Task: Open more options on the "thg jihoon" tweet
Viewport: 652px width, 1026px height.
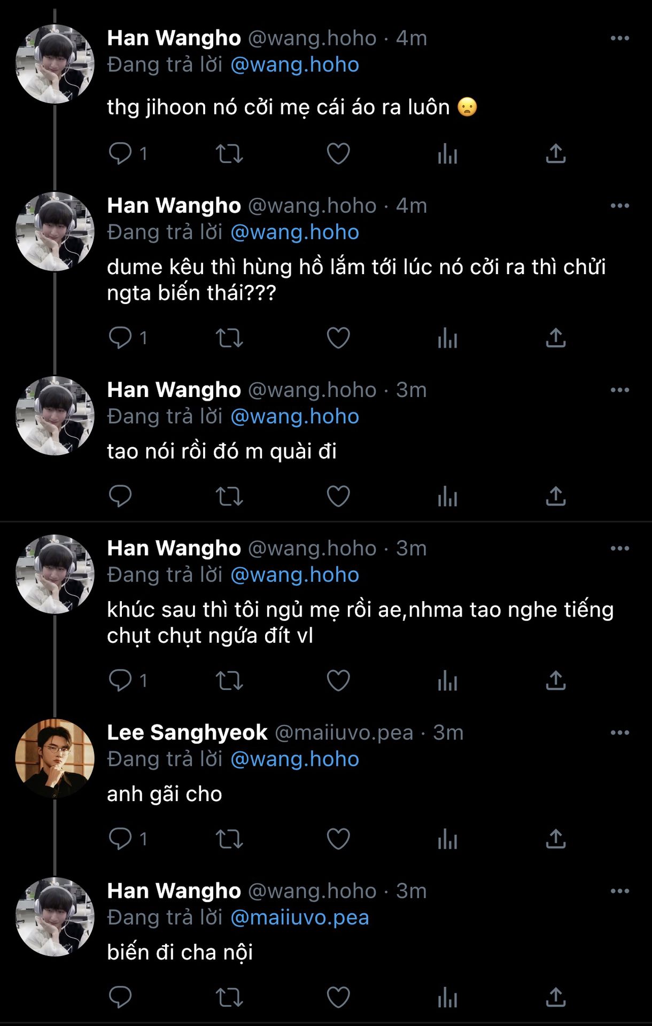Action: 619,38
